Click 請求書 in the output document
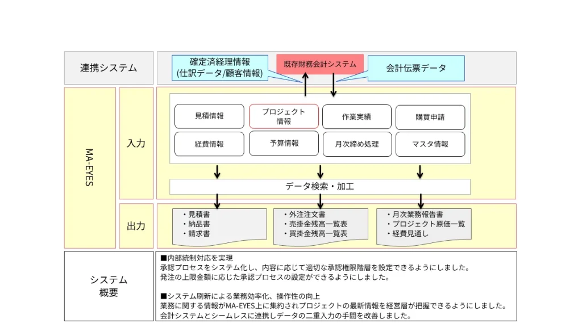Viewport: 582px width, 327px height. (x=199, y=233)
